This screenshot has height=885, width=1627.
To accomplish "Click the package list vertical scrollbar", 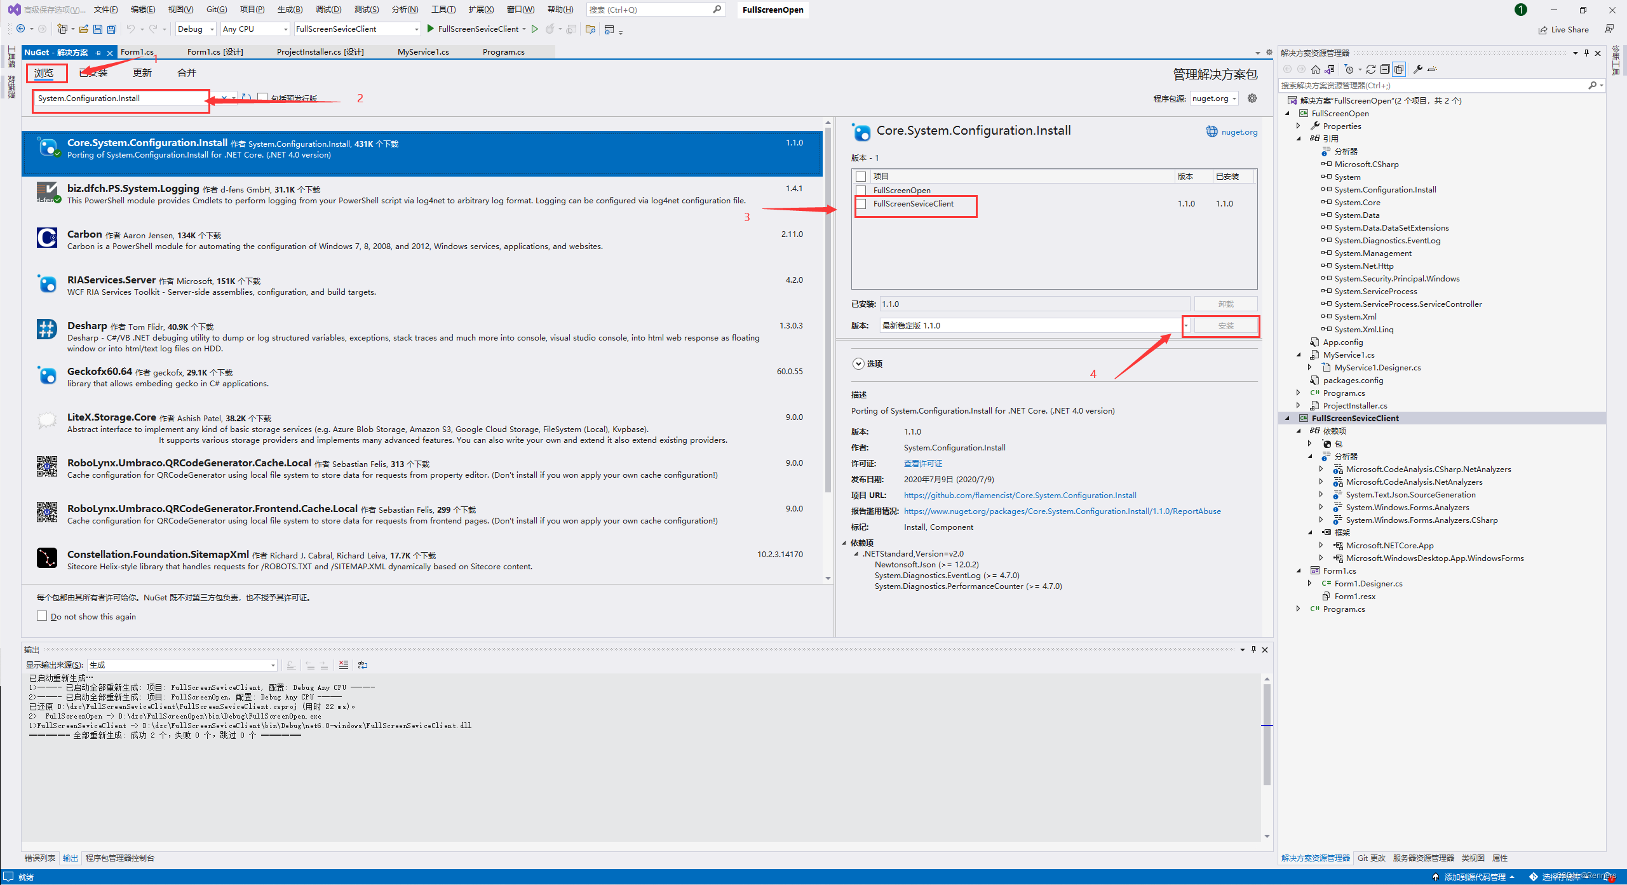I will pos(828,310).
